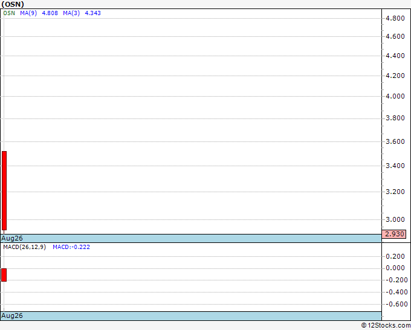The image size is (411, 330).
Task: Click the 3.200 price axis label
Action: click(x=395, y=192)
